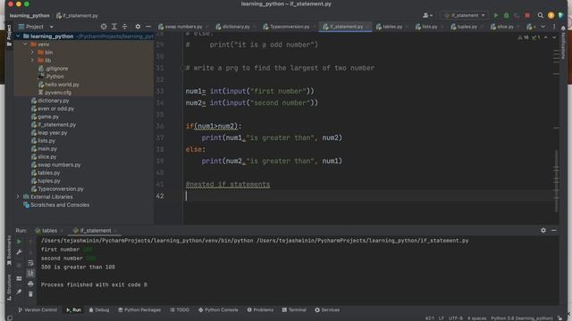Open the Python Packages tool window

(x=139, y=310)
